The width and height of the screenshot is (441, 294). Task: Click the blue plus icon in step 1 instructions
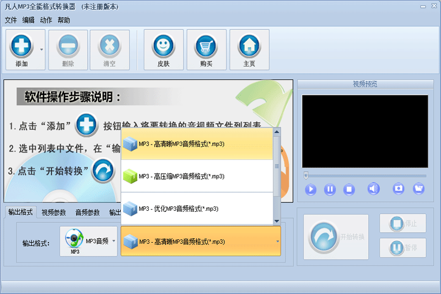click(87, 125)
